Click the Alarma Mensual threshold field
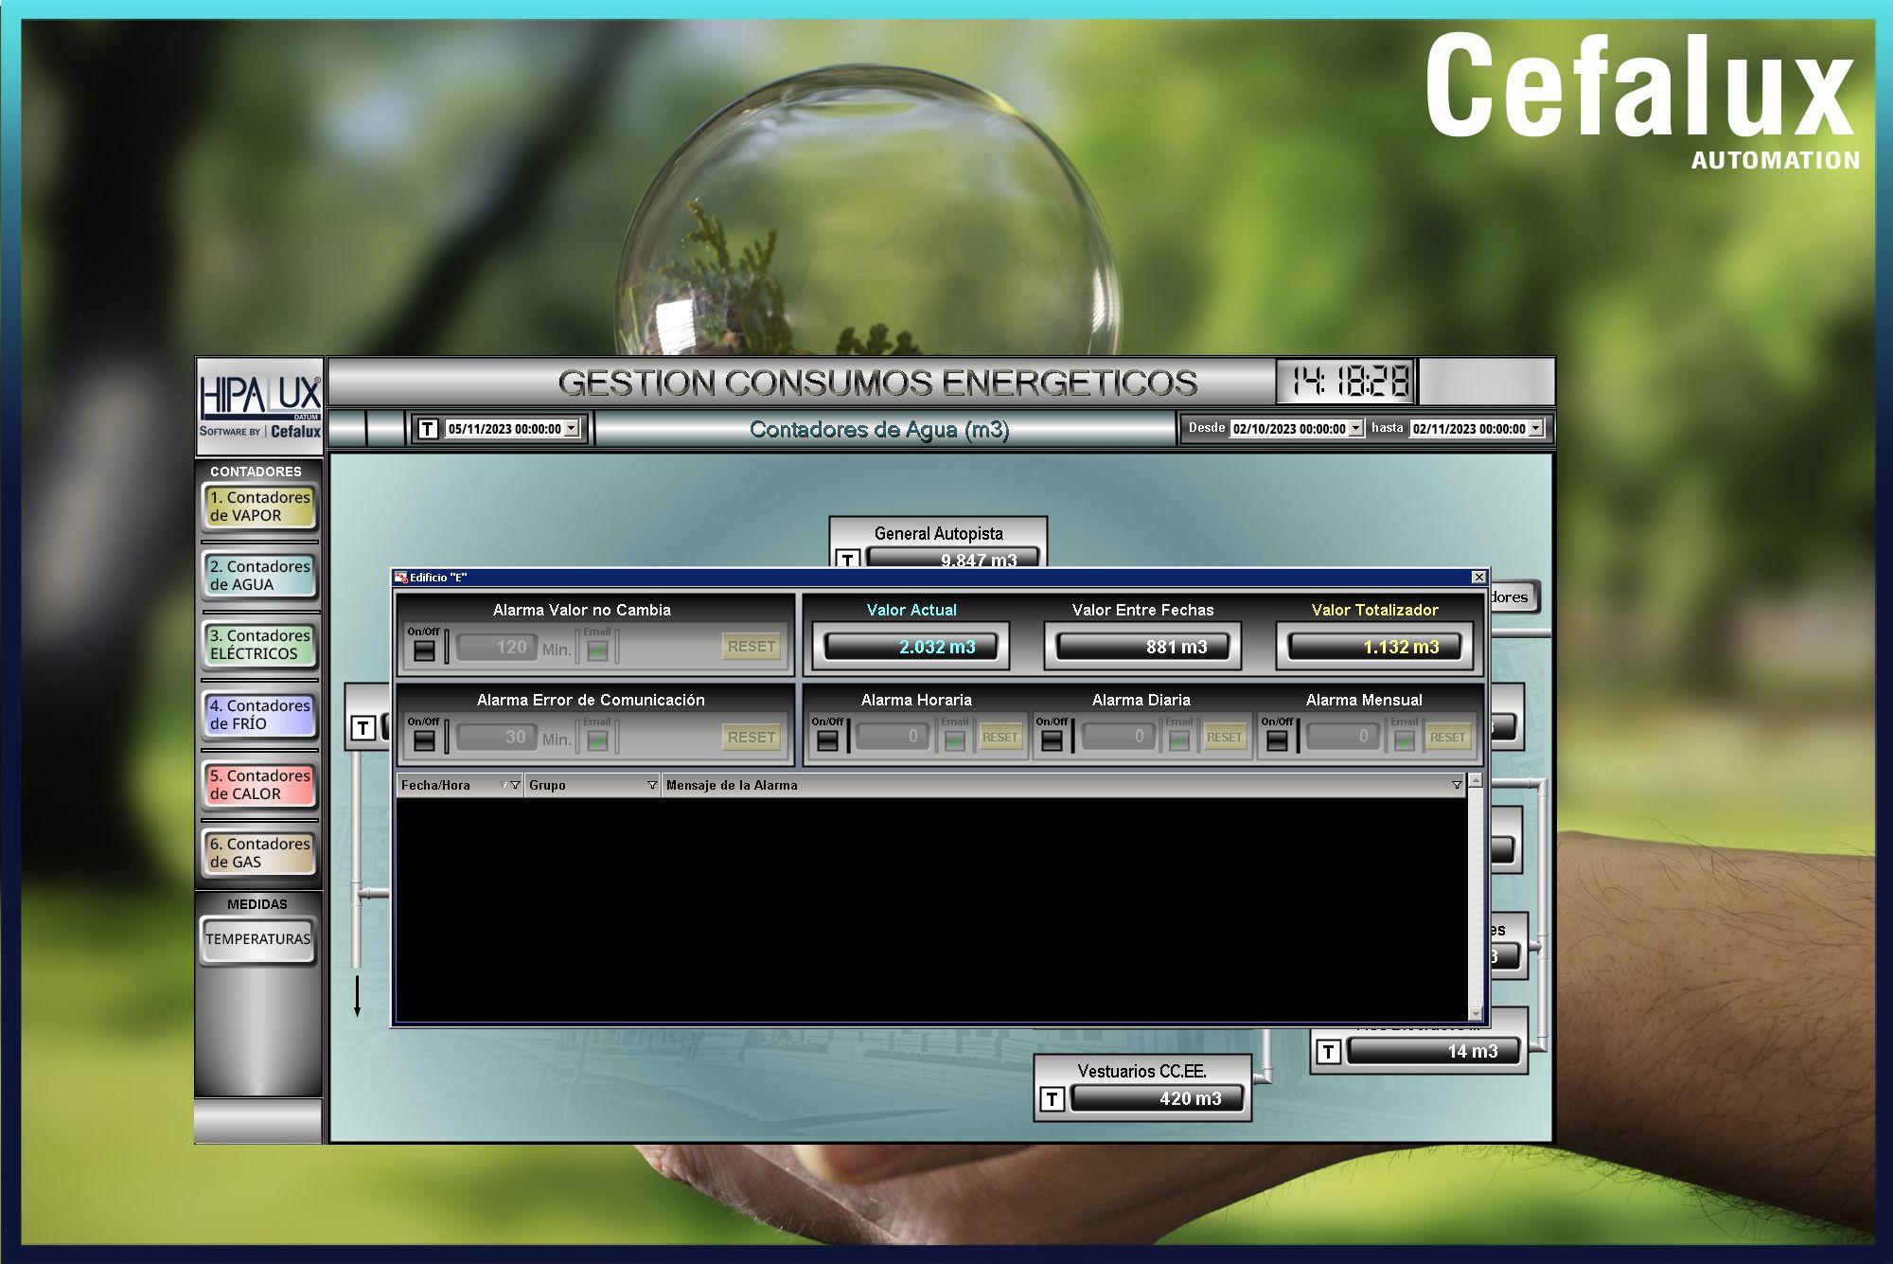1893x1264 pixels. (x=1341, y=737)
